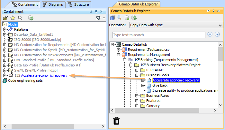Click the 'Type text to search' field
The height and width of the screenshot is (130, 225).
(x=159, y=35)
